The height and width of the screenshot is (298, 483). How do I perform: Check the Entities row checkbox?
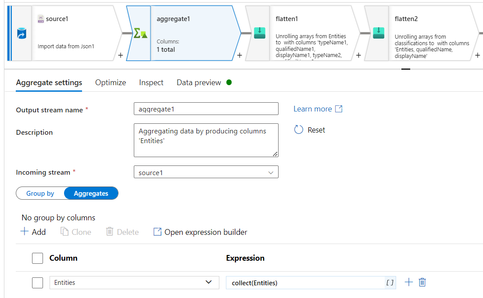point(38,283)
